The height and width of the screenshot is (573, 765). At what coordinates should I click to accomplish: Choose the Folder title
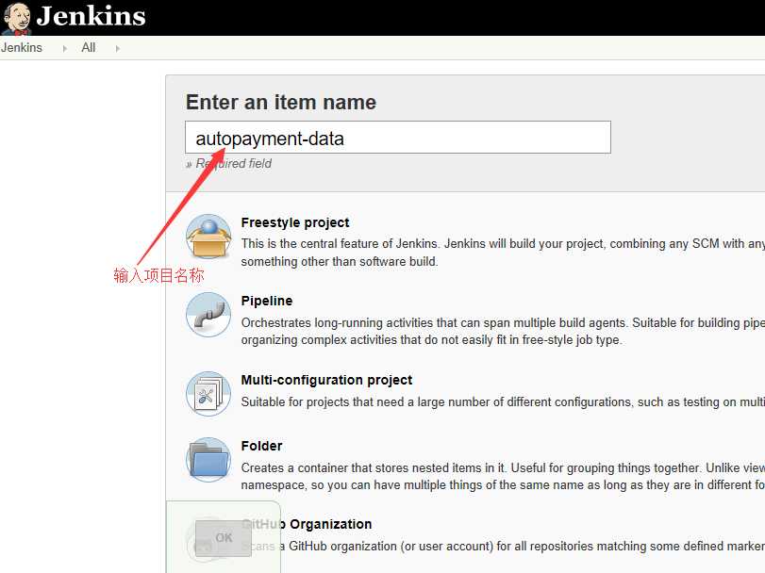pyautogui.click(x=261, y=446)
